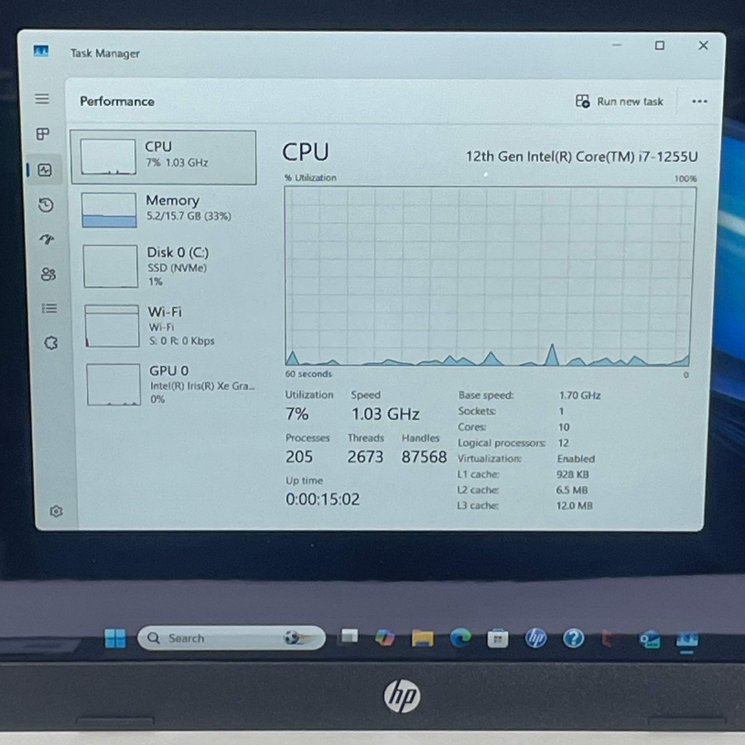The image size is (745, 745).
Task: Click the Base speed 1.70 GHz value
Action: [x=580, y=395]
